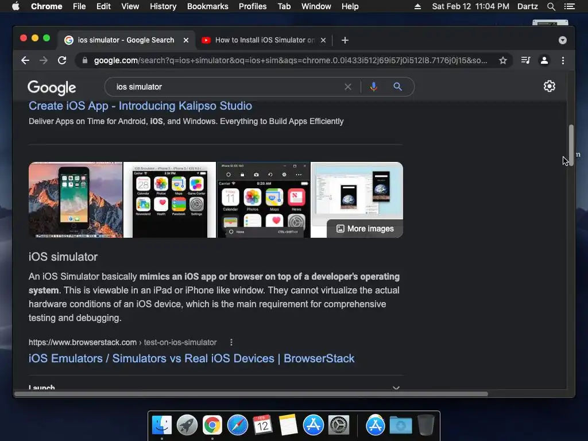Click the forward navigation arrow
The image size is (588, 441).
click(44, 60)
